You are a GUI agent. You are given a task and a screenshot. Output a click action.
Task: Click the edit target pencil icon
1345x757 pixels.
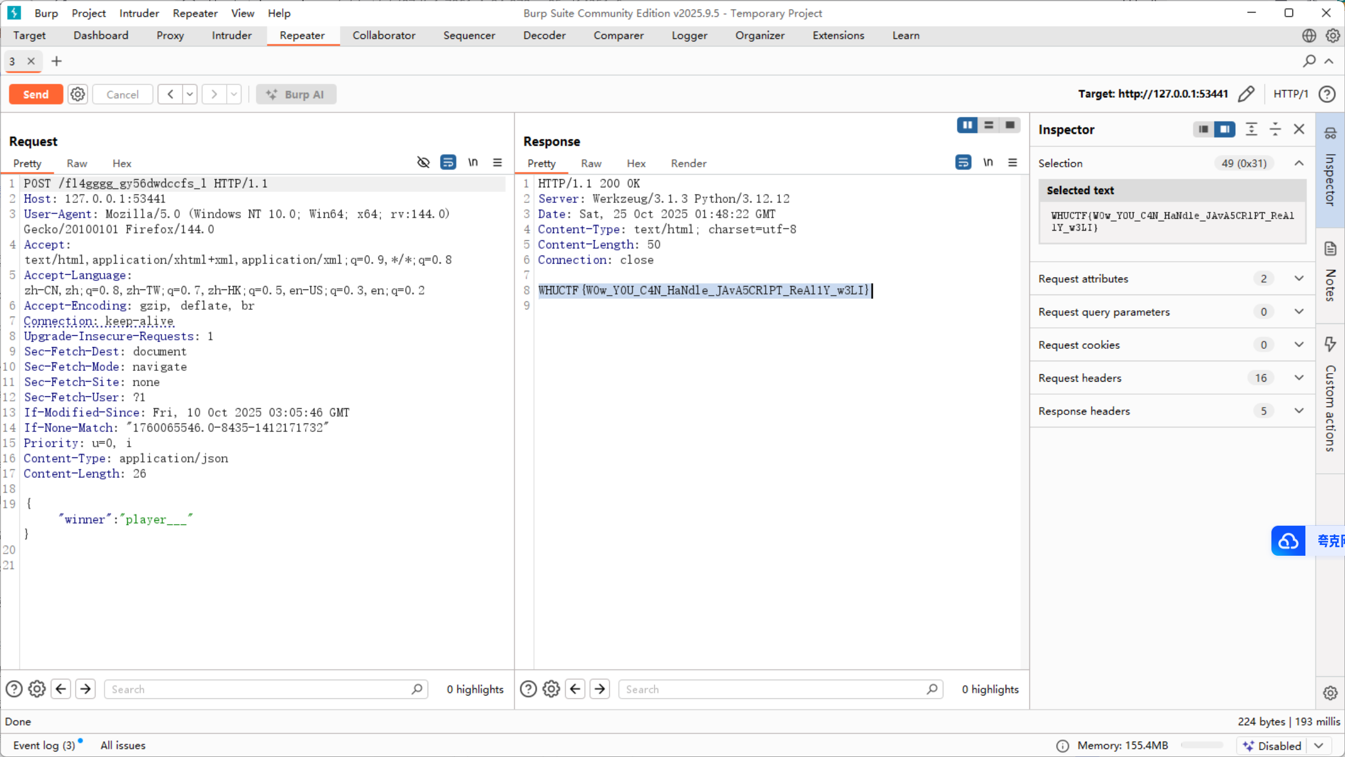[x=1247, y=94]
